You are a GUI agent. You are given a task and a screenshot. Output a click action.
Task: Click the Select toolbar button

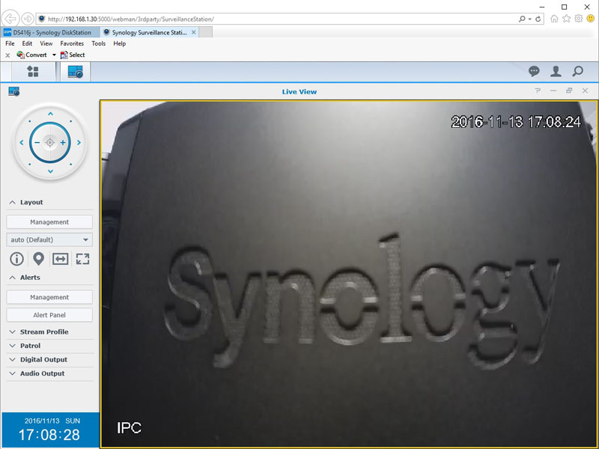click(x=73, y=55)
